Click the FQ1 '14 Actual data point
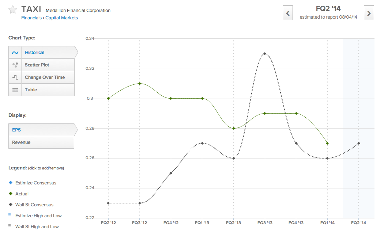Viewport: 384px width, 233px height. (x=327, y=143)
